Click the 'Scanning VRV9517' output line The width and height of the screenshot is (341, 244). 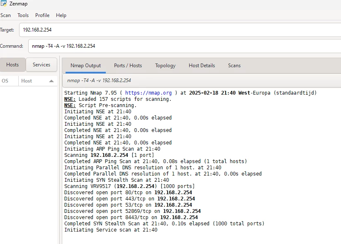pyautogui.click(x=129, y=186)
